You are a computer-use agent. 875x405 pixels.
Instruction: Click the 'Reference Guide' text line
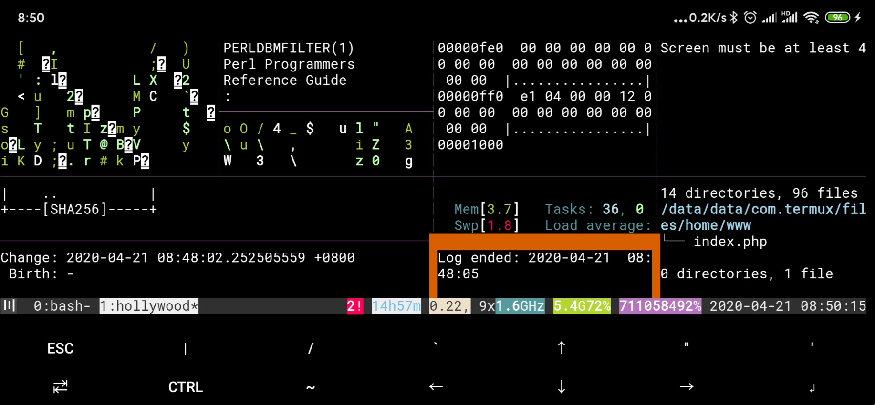285,80
